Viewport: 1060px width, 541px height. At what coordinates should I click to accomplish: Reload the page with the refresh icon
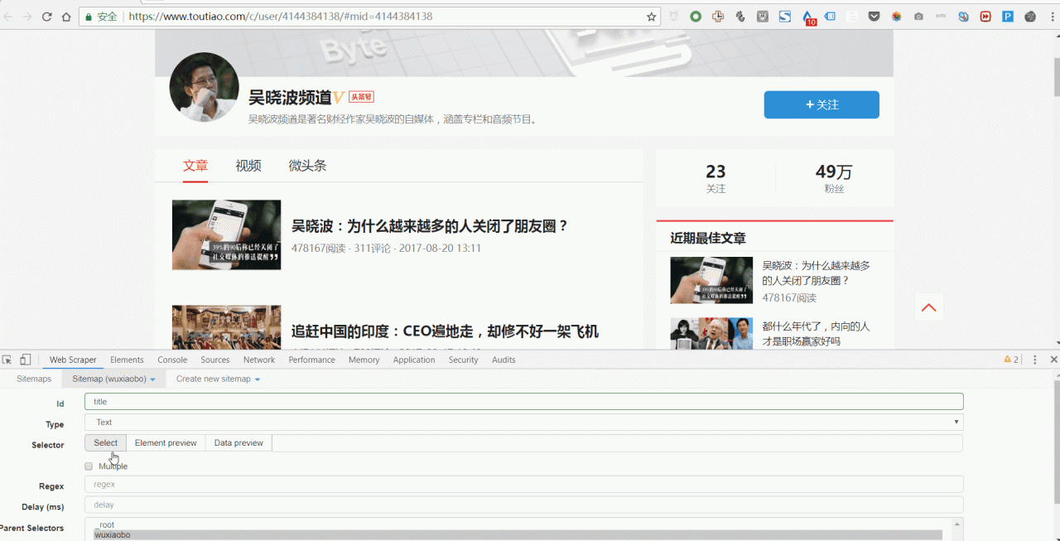[46, 17]
